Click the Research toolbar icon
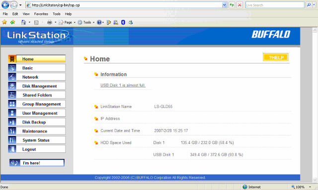This screenshot has height=190, width=318. click(116, 22)
